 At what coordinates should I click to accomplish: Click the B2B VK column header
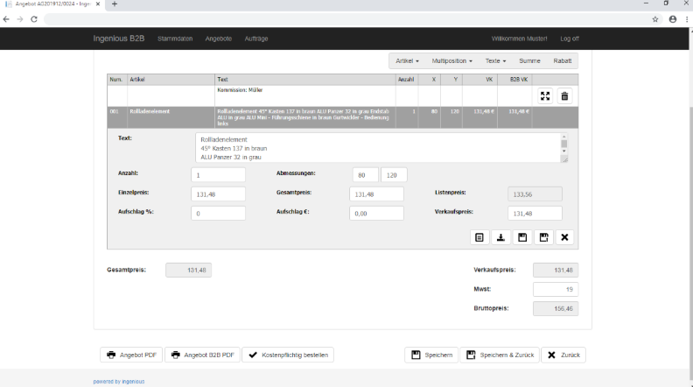click(x=514, y=80)
